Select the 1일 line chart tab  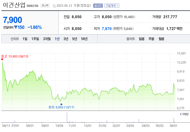pos(25,39)
